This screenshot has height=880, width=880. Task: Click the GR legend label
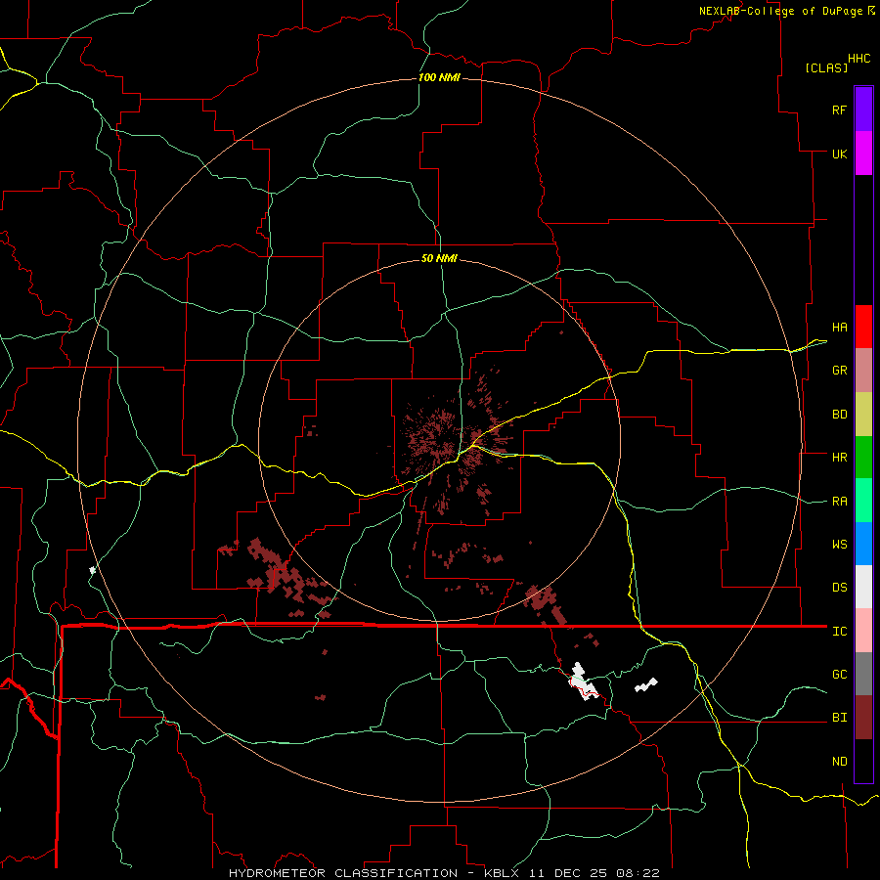(839, 371)
